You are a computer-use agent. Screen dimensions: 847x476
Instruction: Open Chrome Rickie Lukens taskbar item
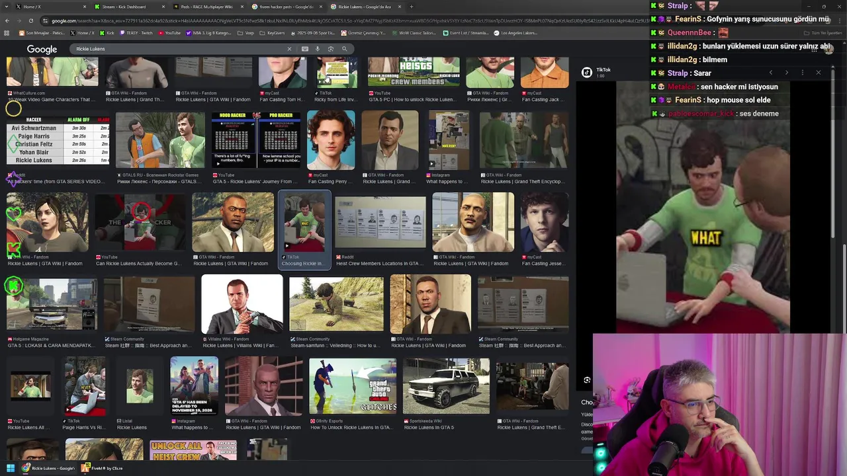coord(49,468)
